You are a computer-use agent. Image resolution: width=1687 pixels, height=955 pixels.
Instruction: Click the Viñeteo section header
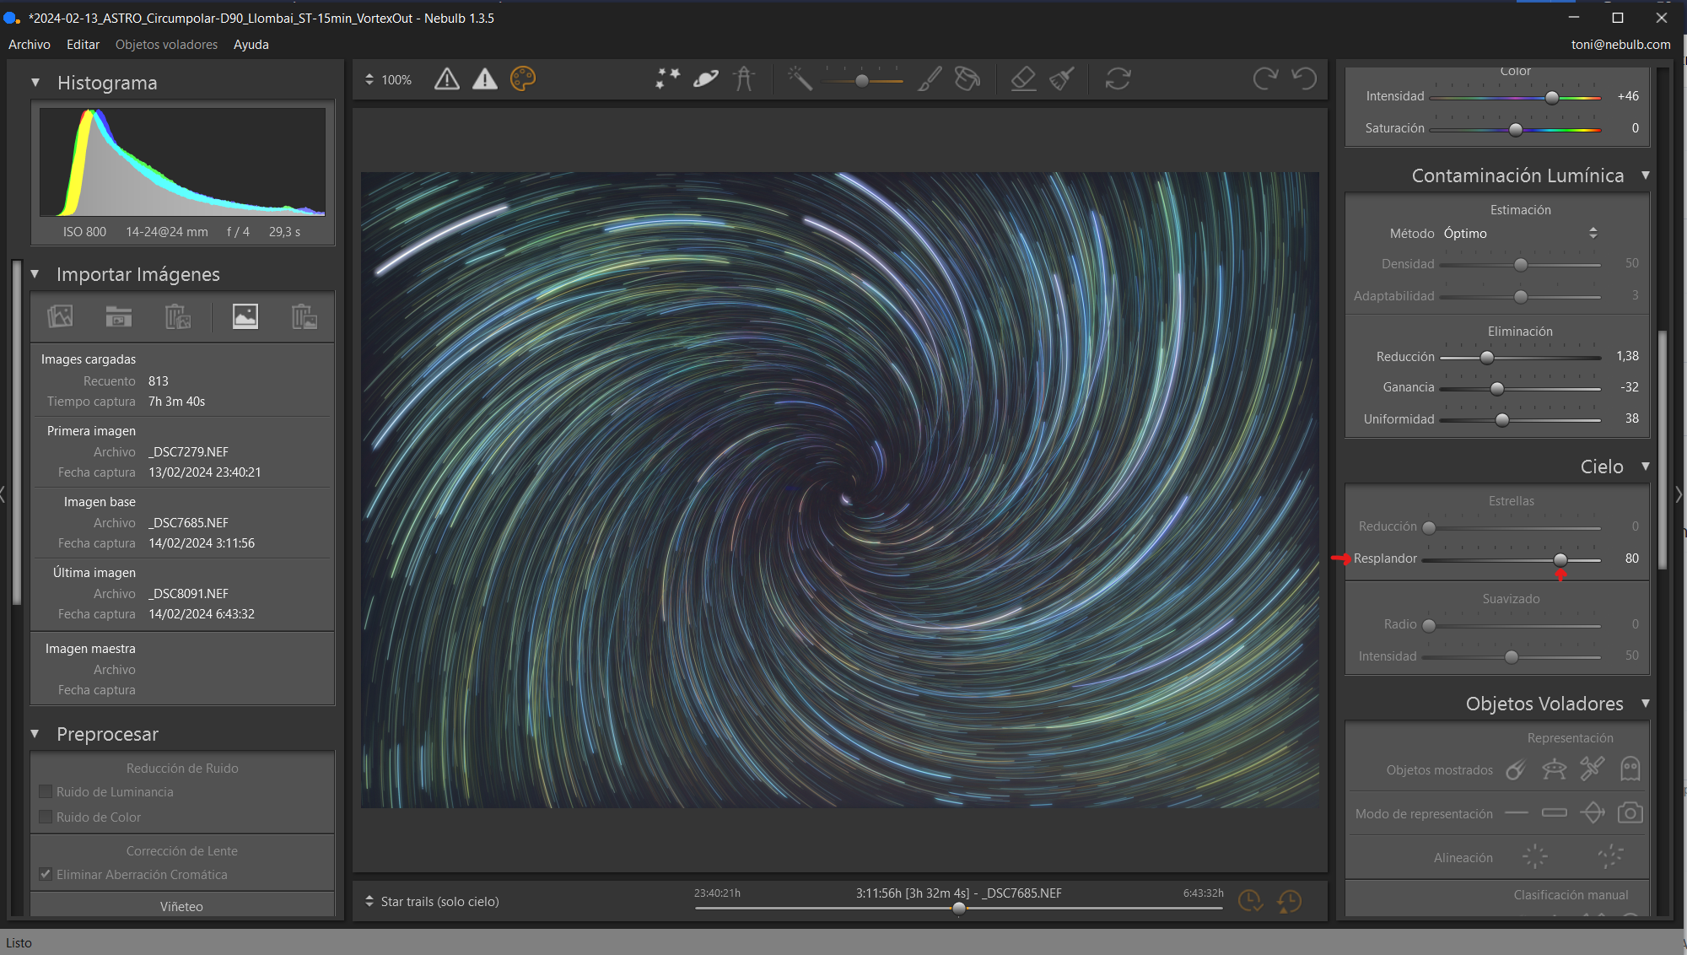pyautogui.click(x=182, y=906)
